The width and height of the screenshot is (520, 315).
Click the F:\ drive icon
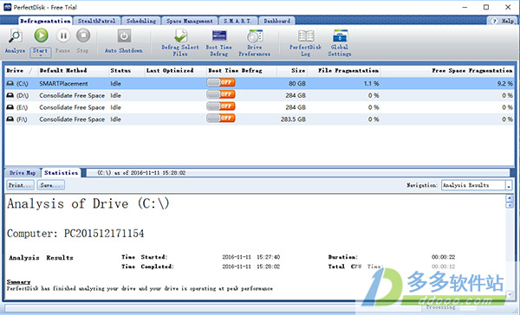click(10, 119)
